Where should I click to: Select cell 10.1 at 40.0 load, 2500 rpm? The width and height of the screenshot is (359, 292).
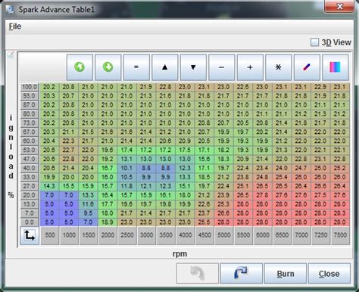[x=126, y=168]
